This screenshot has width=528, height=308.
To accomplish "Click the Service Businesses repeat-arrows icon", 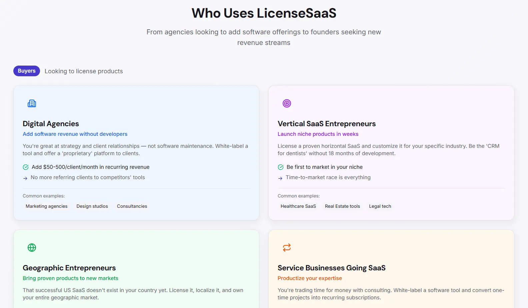I will click(x=287, y=248).
